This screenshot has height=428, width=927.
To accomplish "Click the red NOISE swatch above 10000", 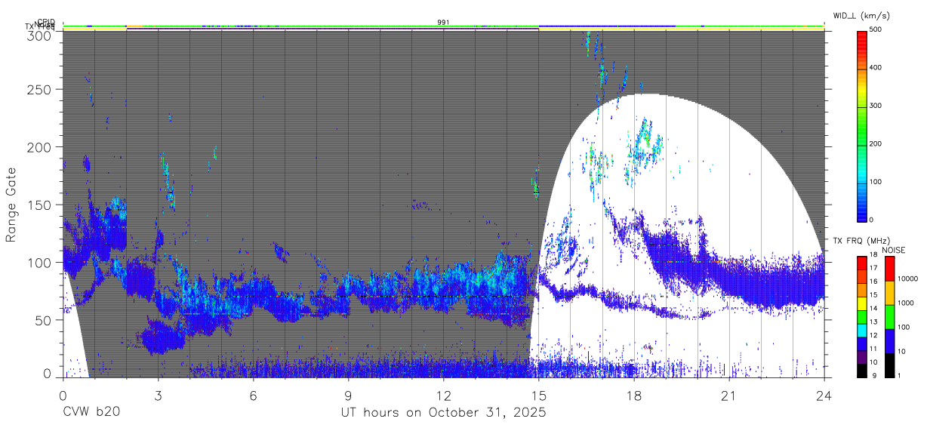I will 889,269.
